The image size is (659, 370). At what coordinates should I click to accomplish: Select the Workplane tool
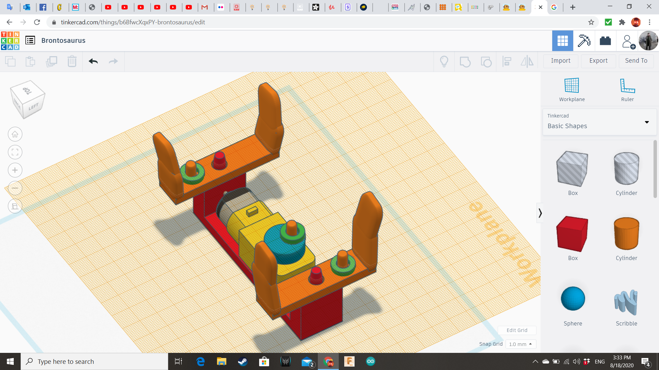pos(571,89)
